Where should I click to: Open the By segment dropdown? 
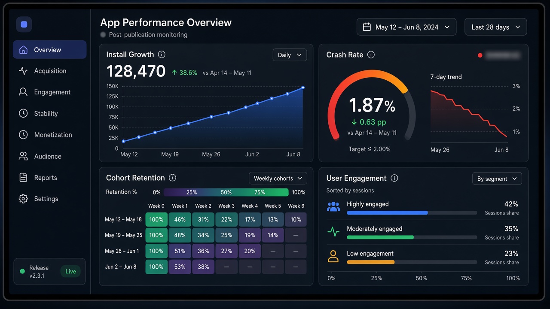497,179
